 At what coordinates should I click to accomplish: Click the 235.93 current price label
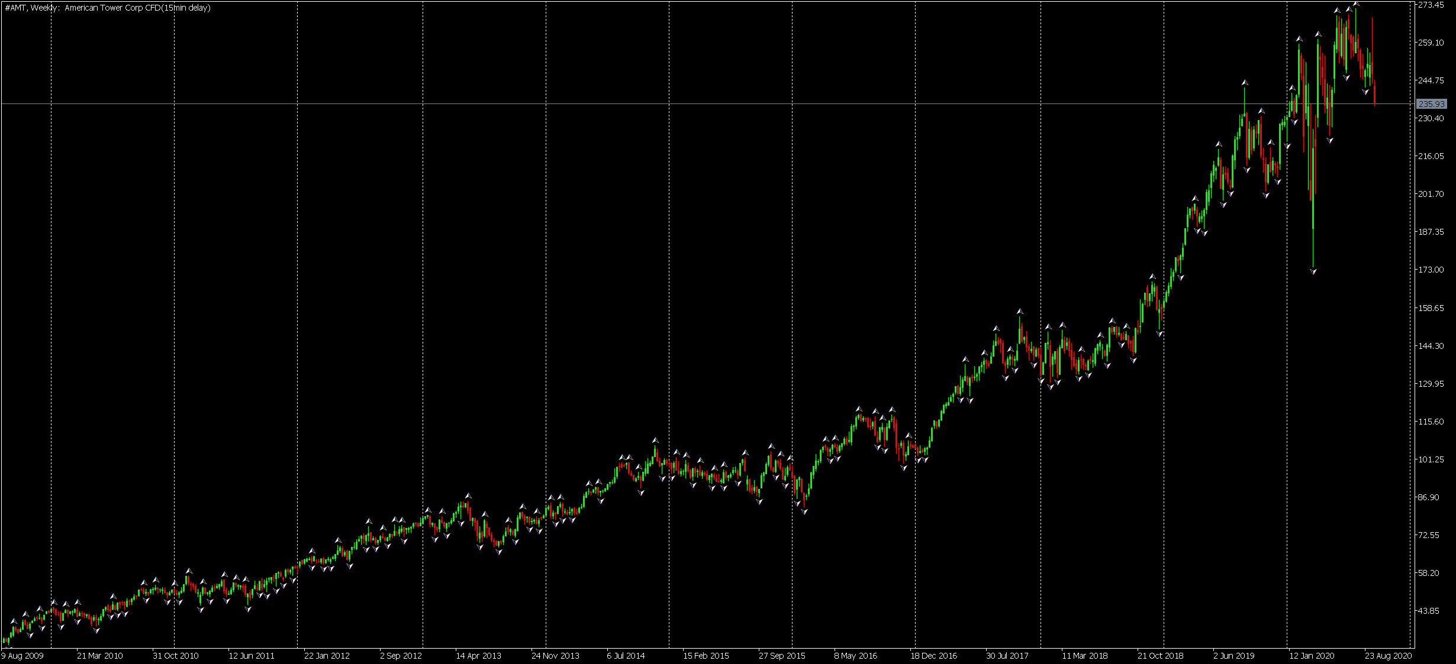(1431, 104)
